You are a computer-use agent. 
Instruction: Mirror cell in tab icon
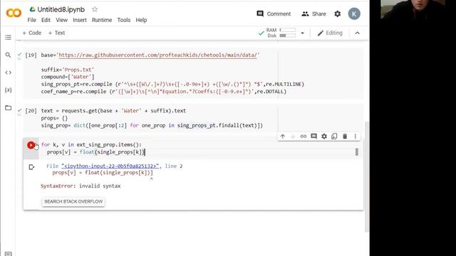(334, 136)
